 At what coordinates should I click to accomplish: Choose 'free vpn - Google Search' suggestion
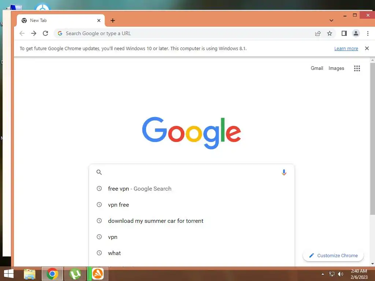click(191, 188)
